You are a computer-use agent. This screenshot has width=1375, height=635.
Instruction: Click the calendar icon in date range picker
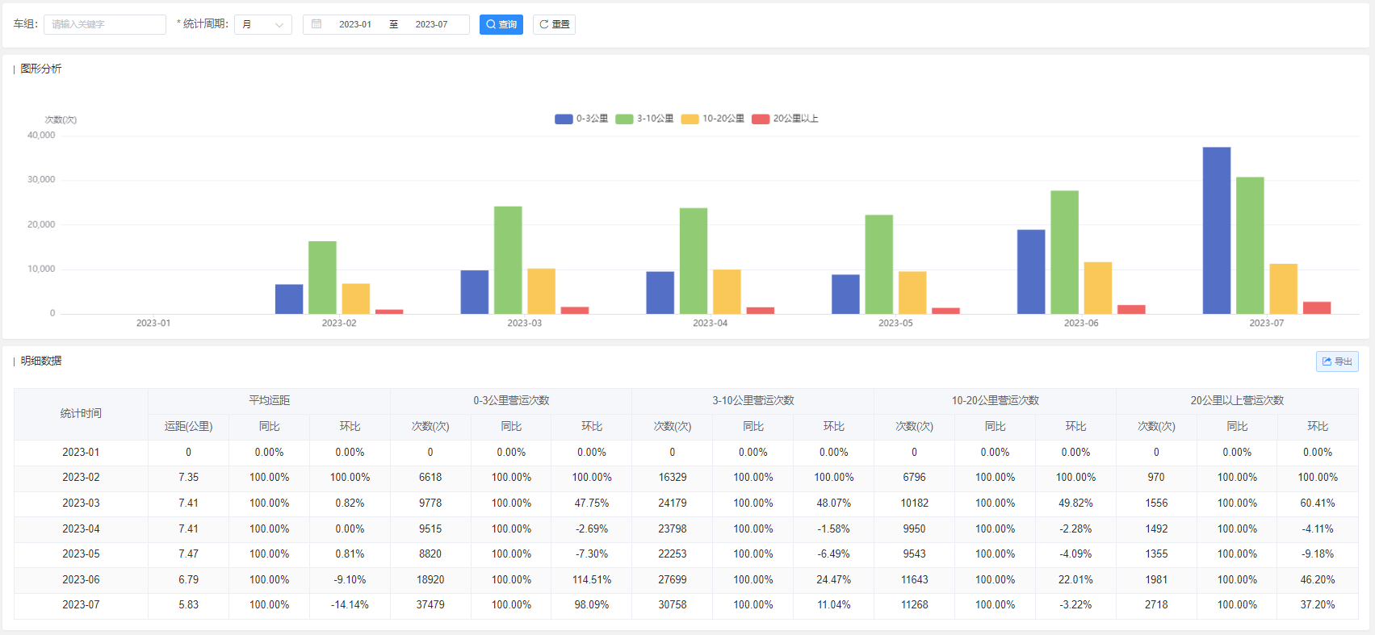click(317, 24)
